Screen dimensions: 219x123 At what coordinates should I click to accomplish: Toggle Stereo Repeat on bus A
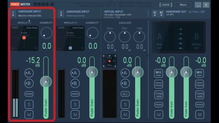pyautogui.click(x=158, y=84)
